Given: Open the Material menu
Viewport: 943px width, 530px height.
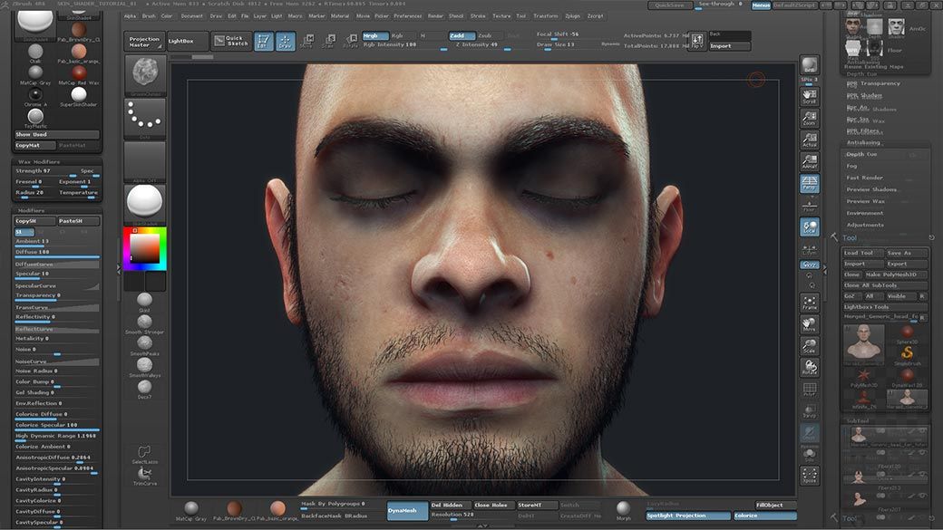Looking at the screenshot, I should click(x=340, y=16).
